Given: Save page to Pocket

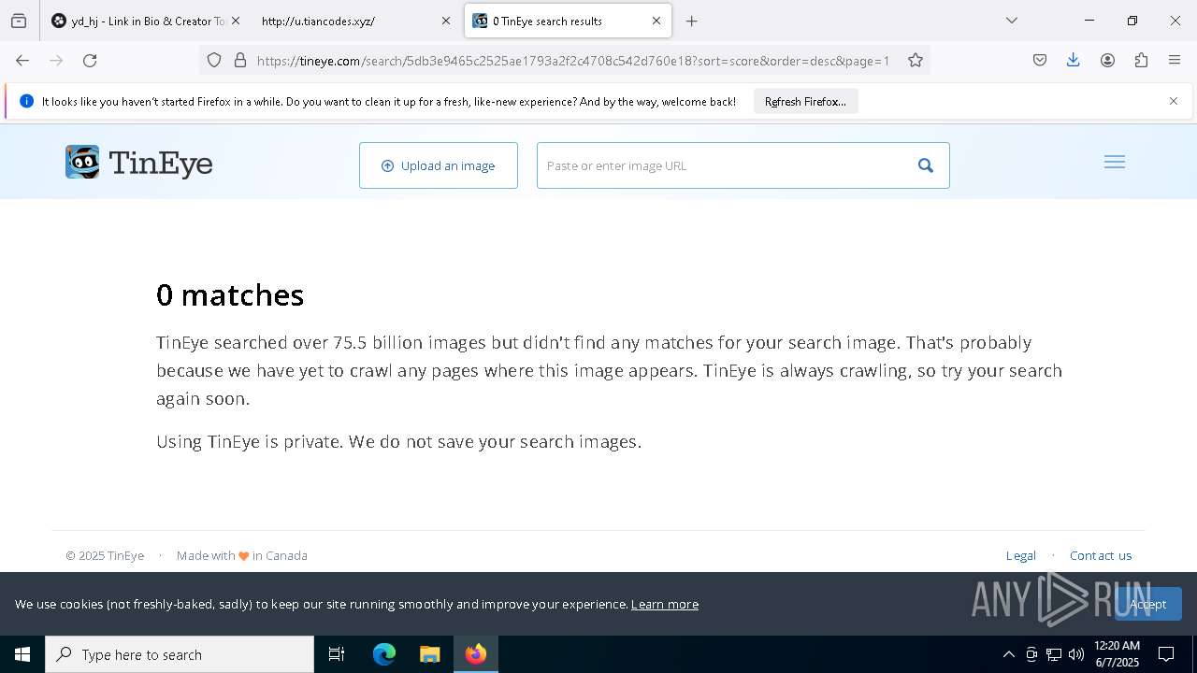Looking at the screenshot, I should click(x=1040, y=61).
